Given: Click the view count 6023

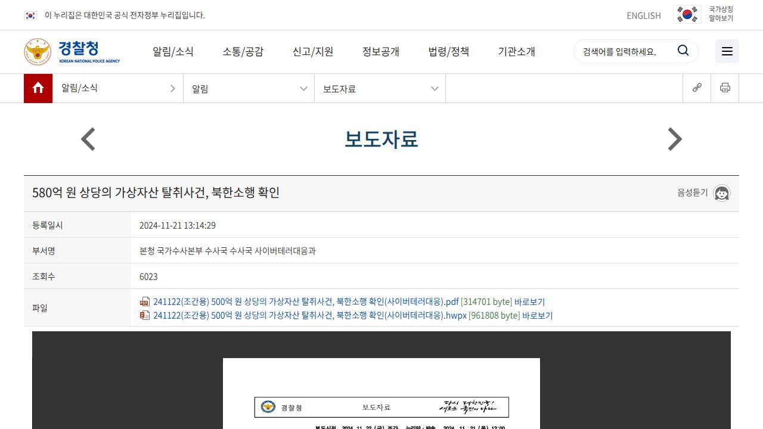Looking at the screenshot, I should click(x=148, y=276).
